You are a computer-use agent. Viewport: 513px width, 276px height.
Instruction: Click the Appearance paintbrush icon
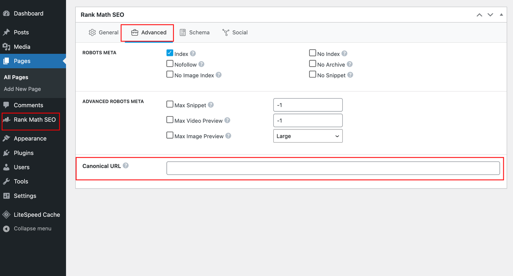pyautogui.click(x=6, y=139)
